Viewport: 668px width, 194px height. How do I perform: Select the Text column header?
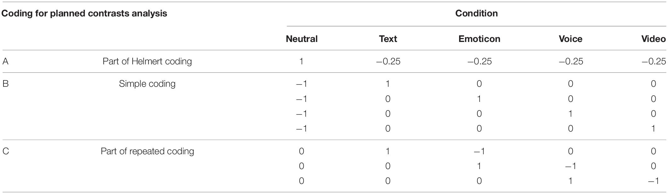pos(388,39)
